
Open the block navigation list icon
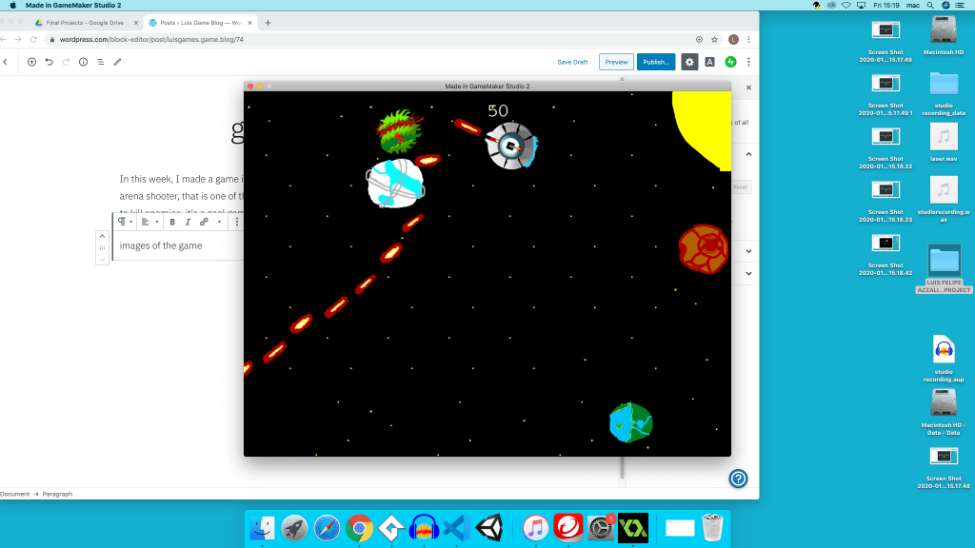tap(100, 62)
